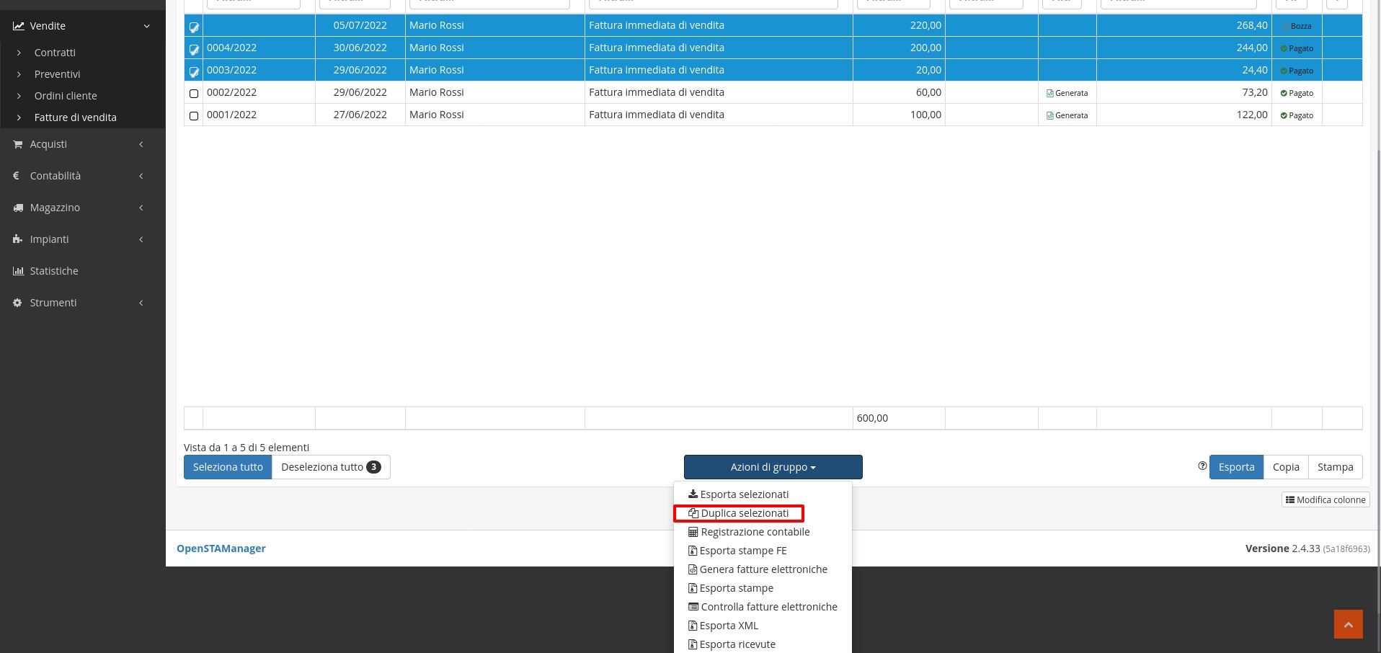Click the orange scroll-to-top button
Screen dimensions: 1381x653
tap(1348, 624)
